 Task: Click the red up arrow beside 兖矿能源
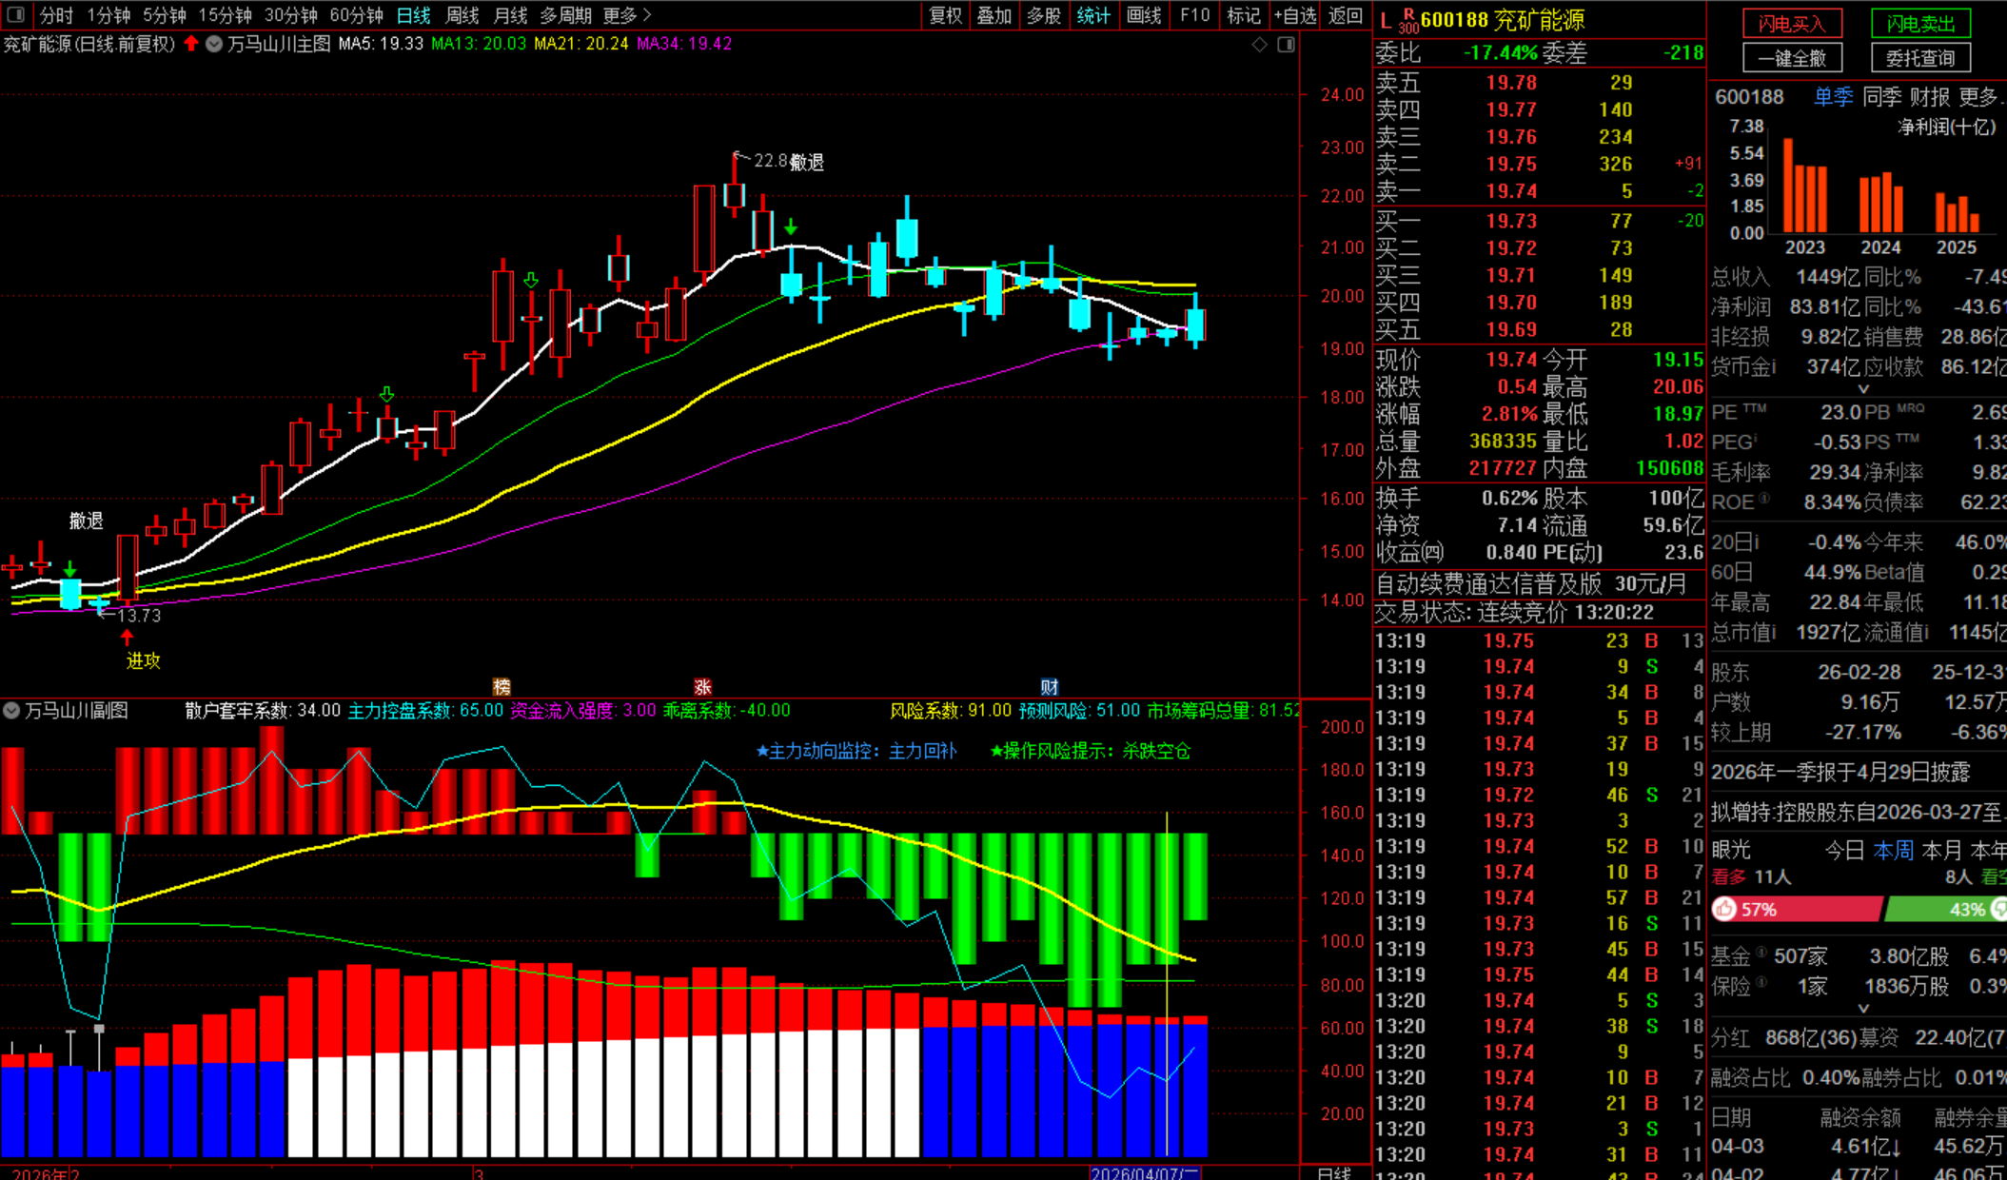(x=191, y=44)
